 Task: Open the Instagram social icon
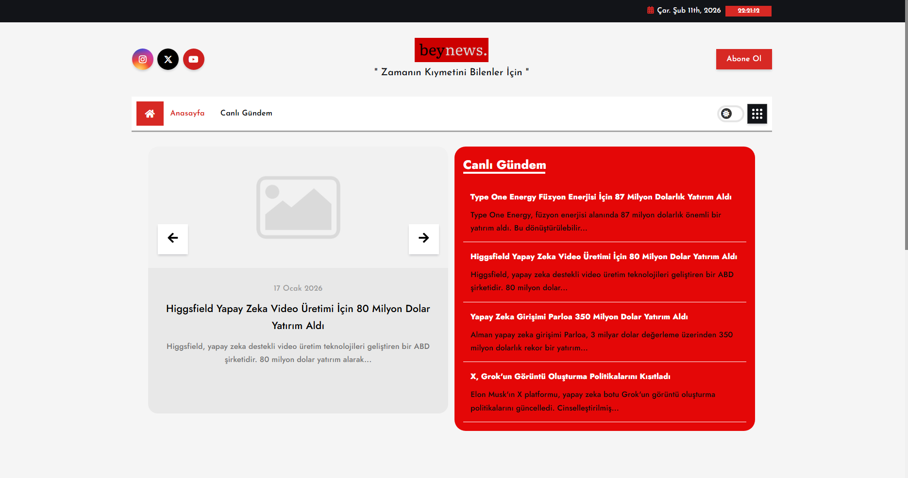click(x=143, y=59)
